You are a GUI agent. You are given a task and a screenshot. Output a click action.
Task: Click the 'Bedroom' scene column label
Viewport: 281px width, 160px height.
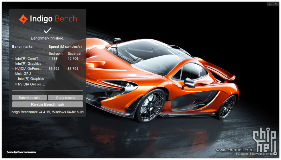click(56, 53)
